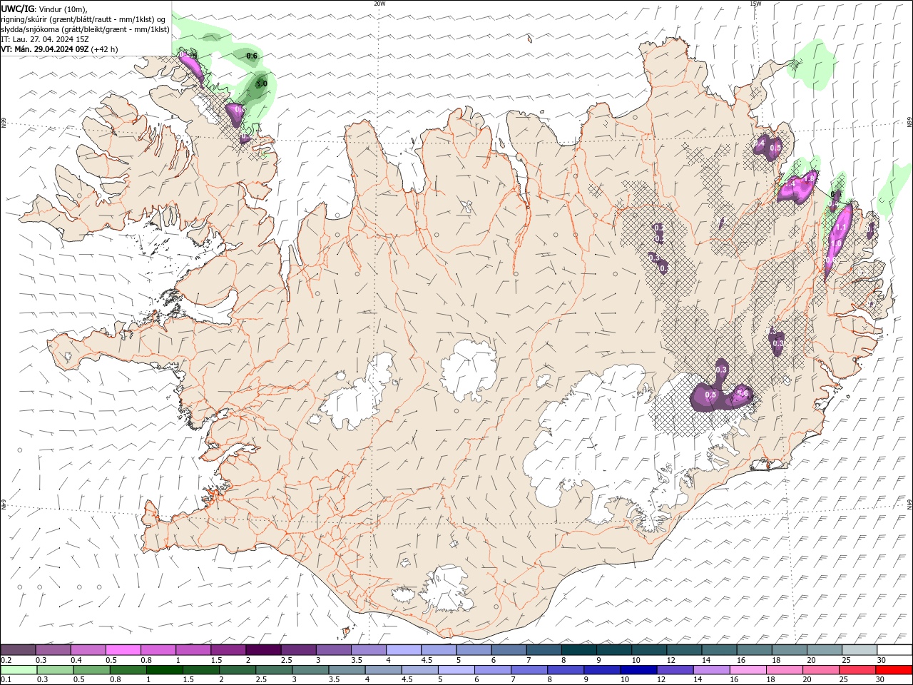Select the bright pink snow swatch starting at 0.5
Image resolution: width=913 pixels, height=685 pixels.
[123, 650]
